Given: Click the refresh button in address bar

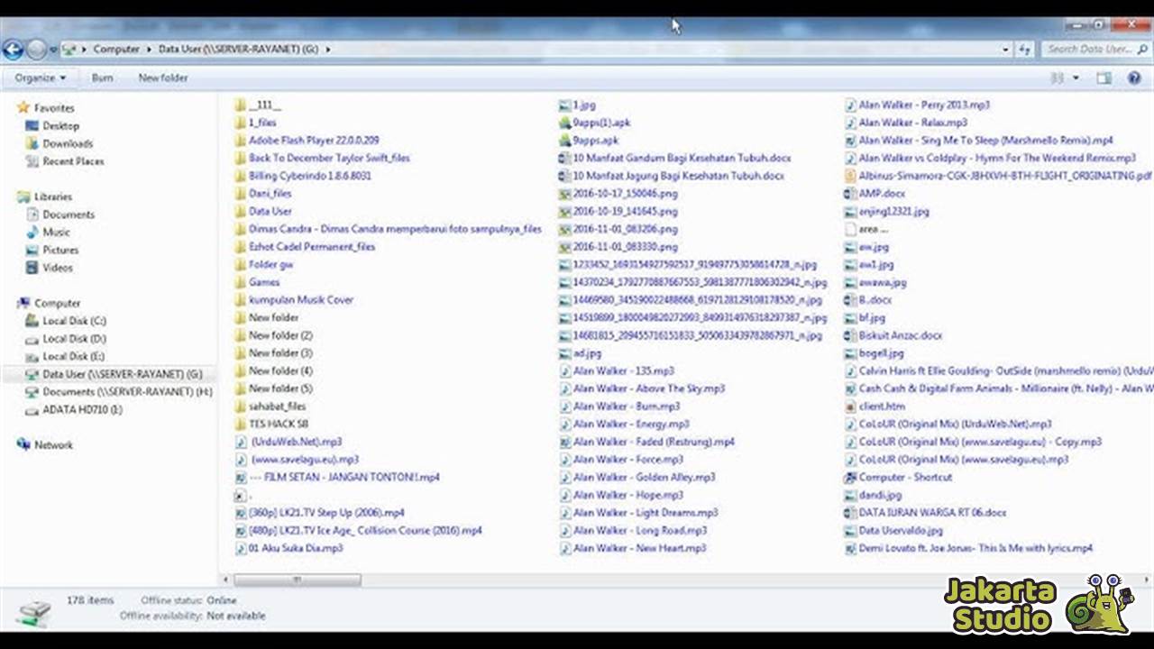Looking at the screenshot, I should pyautogui.click(x=1025, y=50).
